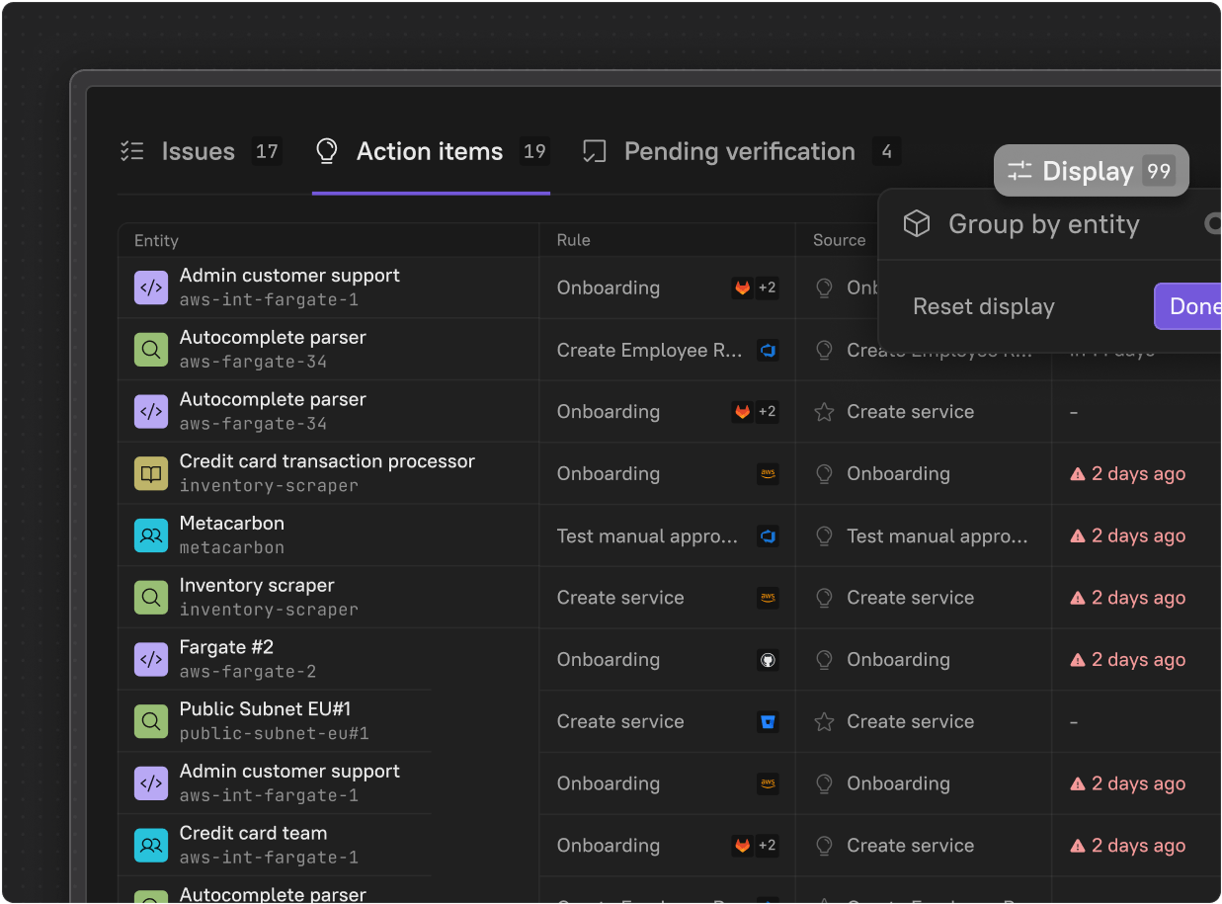Click the +2 badge in Credit card team row
Viewport: 1222px width, 904px height.
(768, 846)
